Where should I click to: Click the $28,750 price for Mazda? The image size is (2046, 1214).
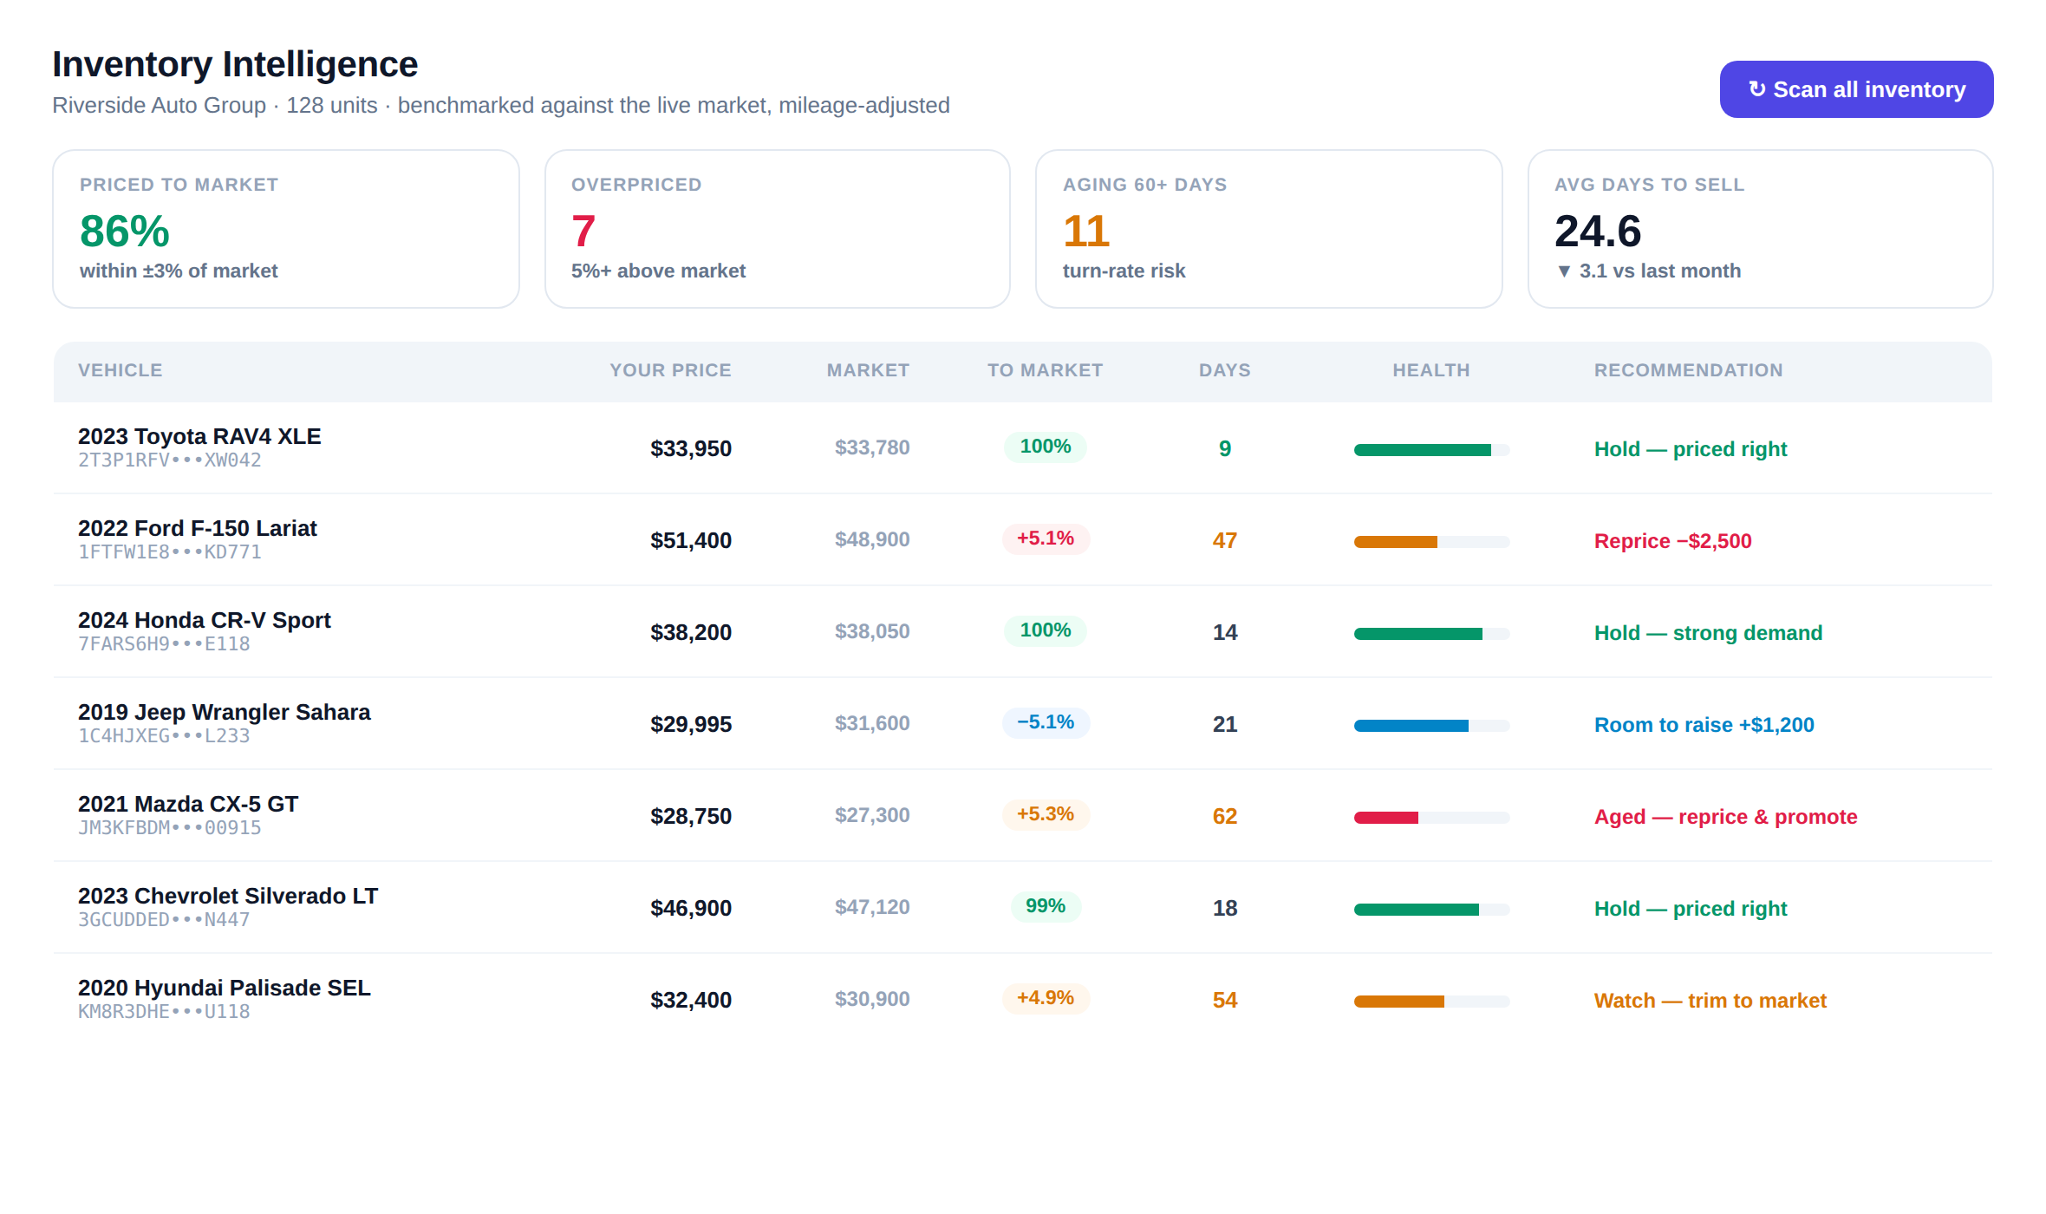pos(691,816)
